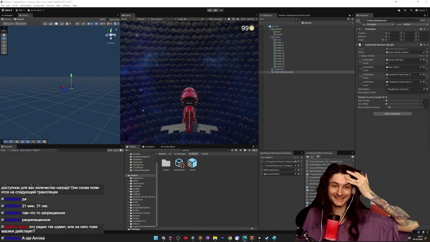Image resolution: width=430 pixels, height=242 pixels.
Task: Toggle the CollectableSpawner active checkbox
Action: tap(364, 21)
